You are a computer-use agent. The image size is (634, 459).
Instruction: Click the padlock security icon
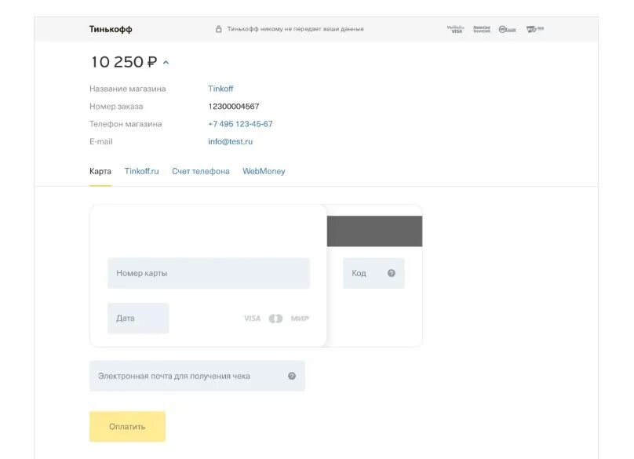pyautogui.click(x=219, y=29)
